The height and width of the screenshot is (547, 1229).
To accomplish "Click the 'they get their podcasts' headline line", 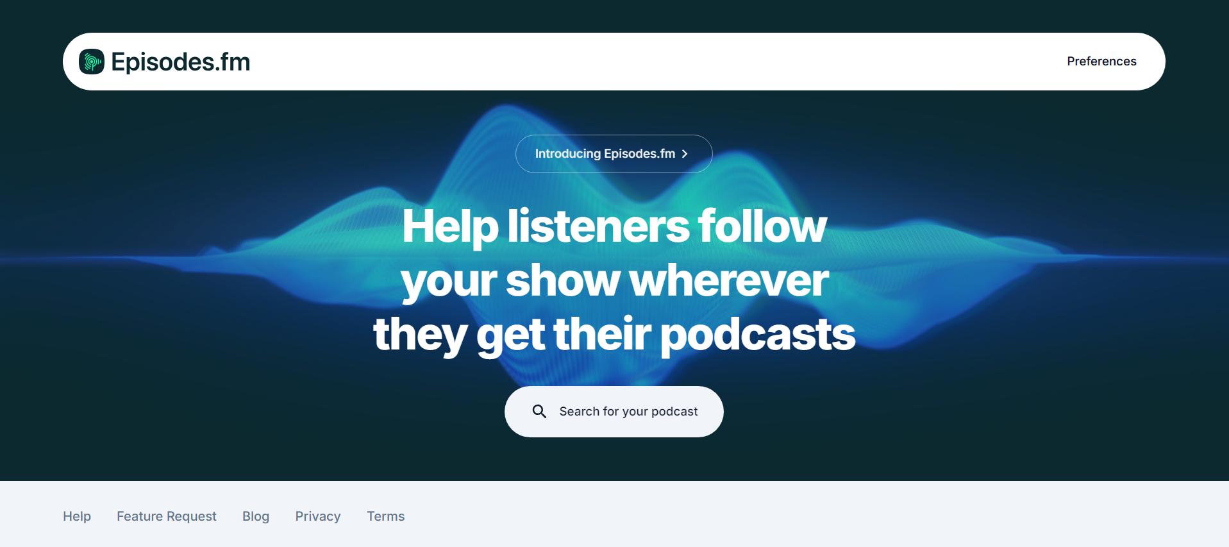I will coord(614,335).
